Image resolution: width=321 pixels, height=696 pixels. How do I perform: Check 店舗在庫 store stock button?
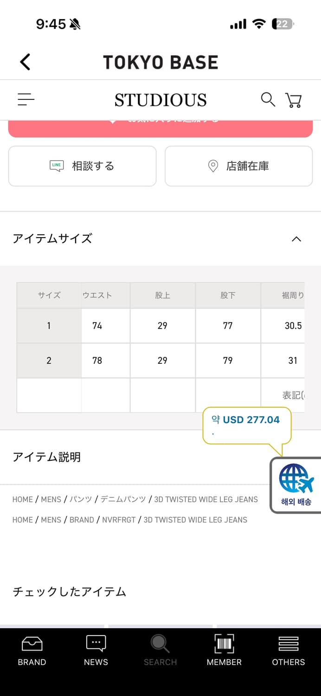[x=238, y=166]
